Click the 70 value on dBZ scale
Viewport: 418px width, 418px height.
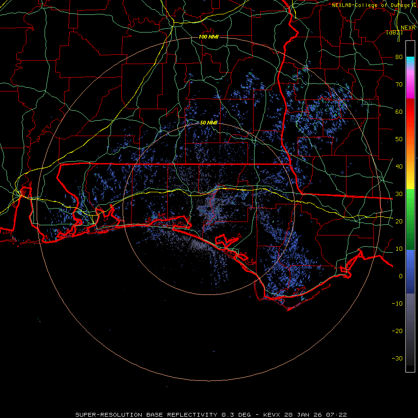click(399, 84)
